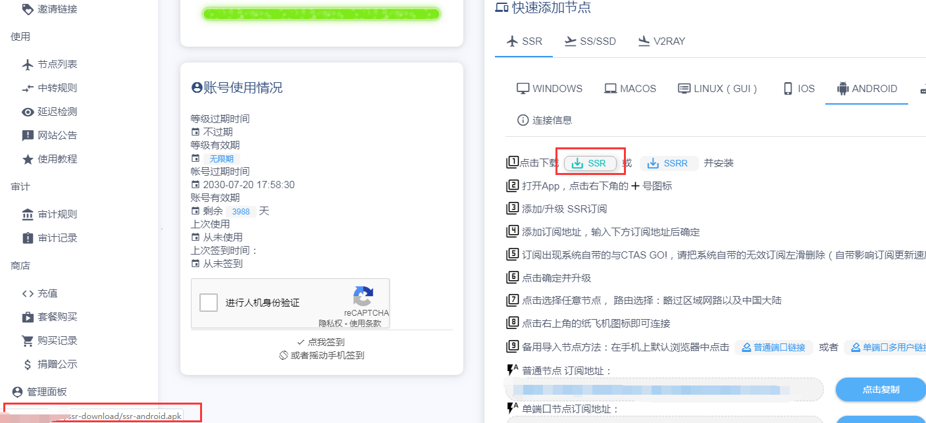
Task: Click the arrows icon beside 中转规则
Action: point(28,88)
